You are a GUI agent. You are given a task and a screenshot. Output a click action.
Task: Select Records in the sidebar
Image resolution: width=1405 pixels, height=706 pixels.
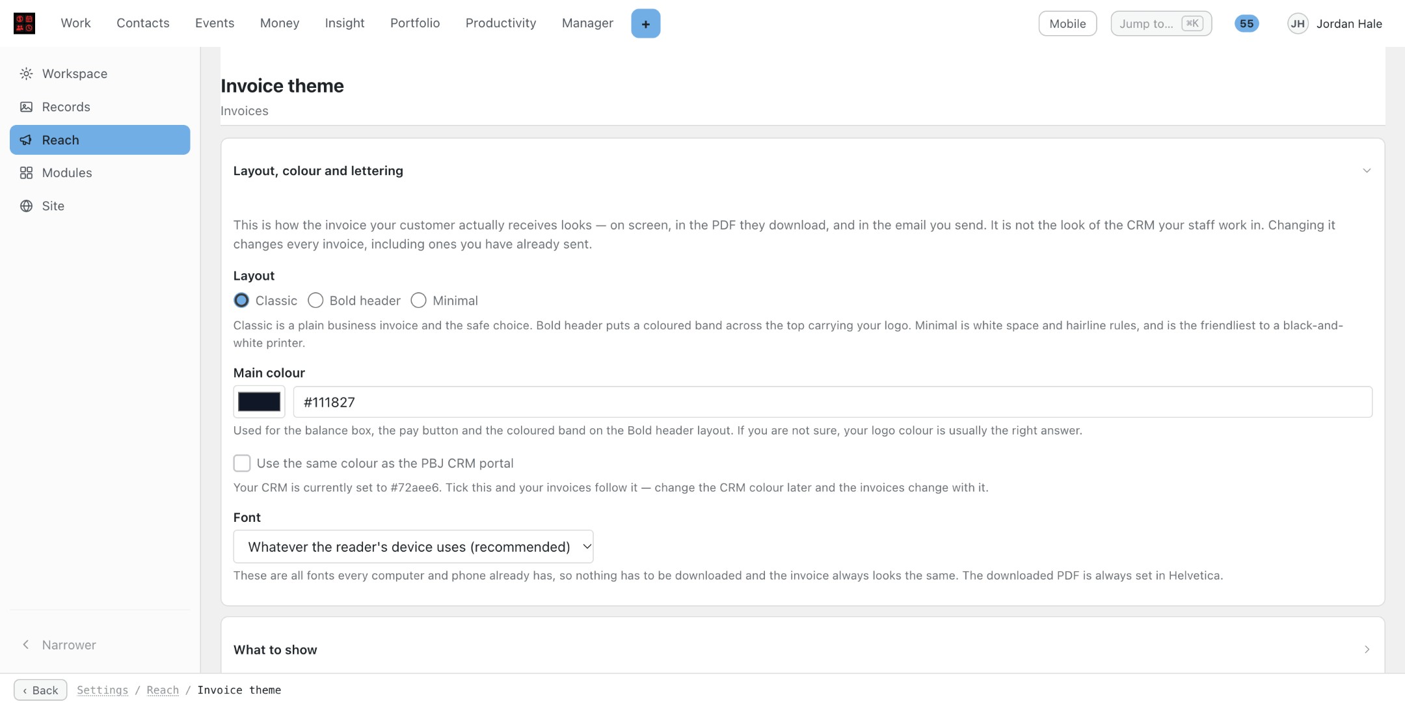click(x=100, y=107)
